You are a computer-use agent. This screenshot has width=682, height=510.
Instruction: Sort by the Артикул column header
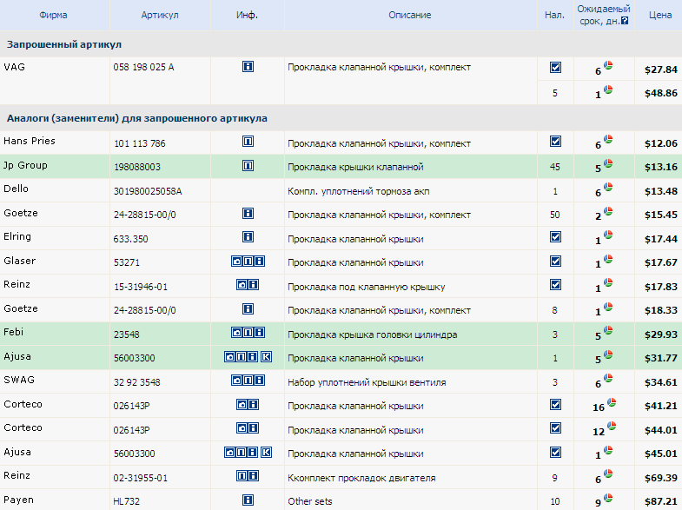(160, 16)
